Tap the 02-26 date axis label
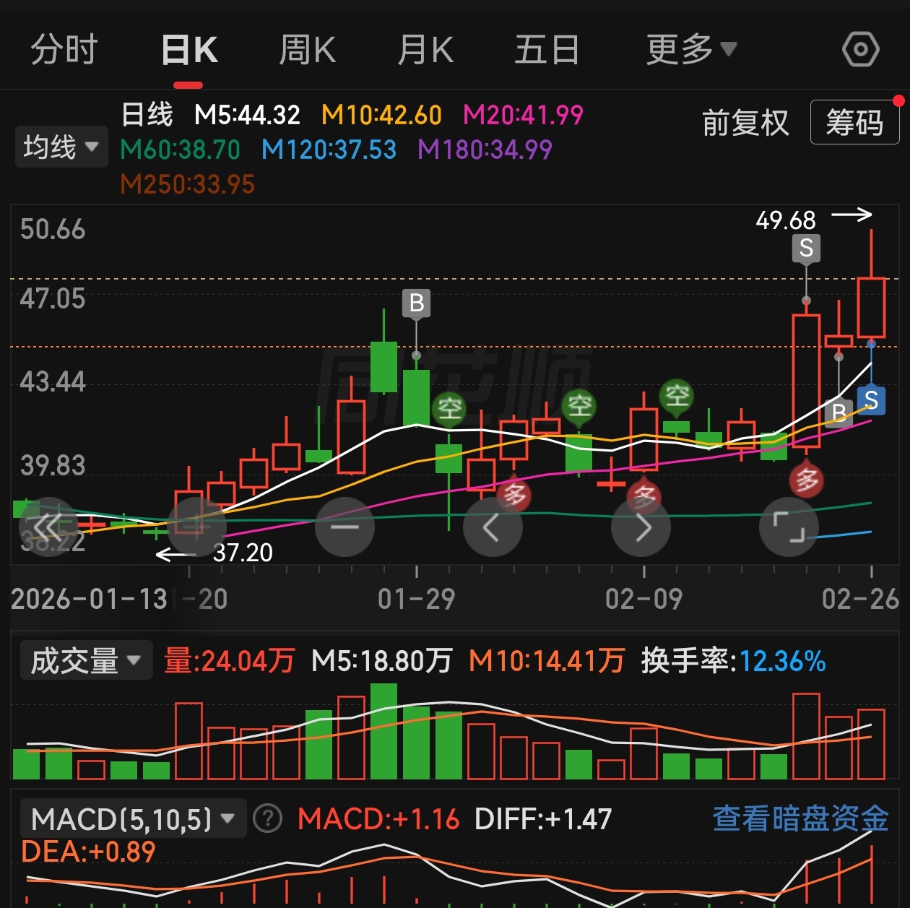 click(x=860, y=599)
